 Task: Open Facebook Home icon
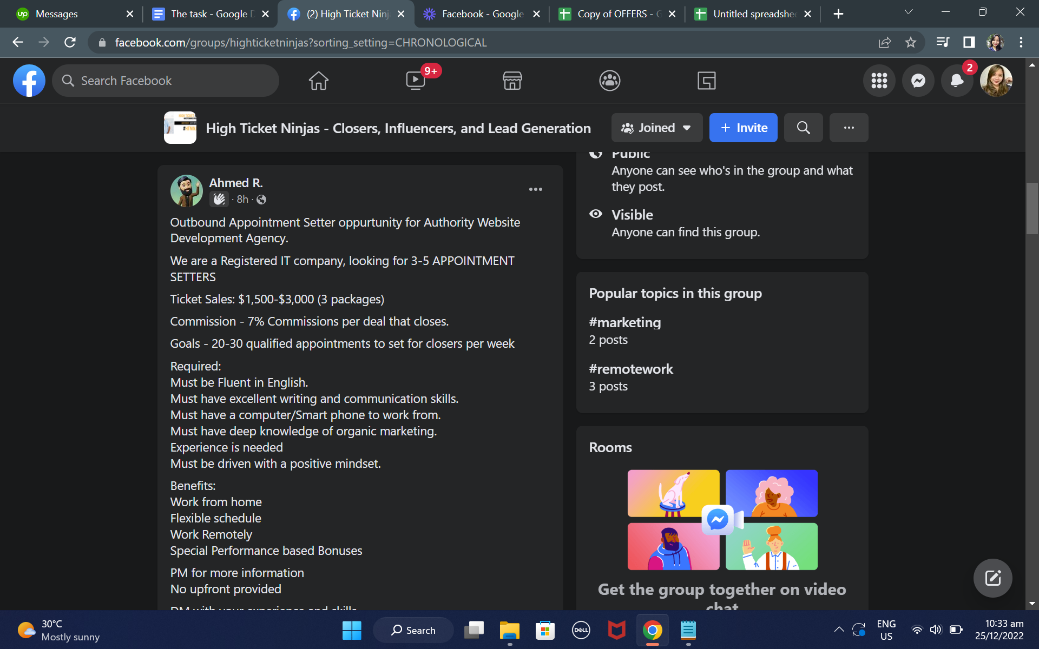pyautogui.click(x=318, y=81)
